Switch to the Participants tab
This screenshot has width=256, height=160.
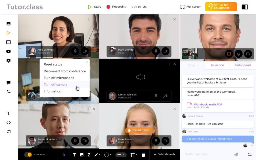243,65
